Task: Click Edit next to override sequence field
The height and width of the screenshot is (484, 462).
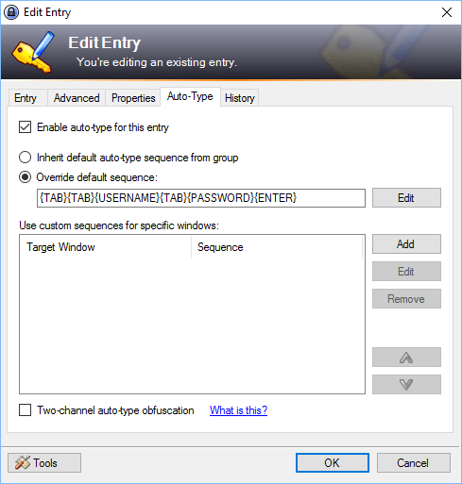Action: [406, 198]
